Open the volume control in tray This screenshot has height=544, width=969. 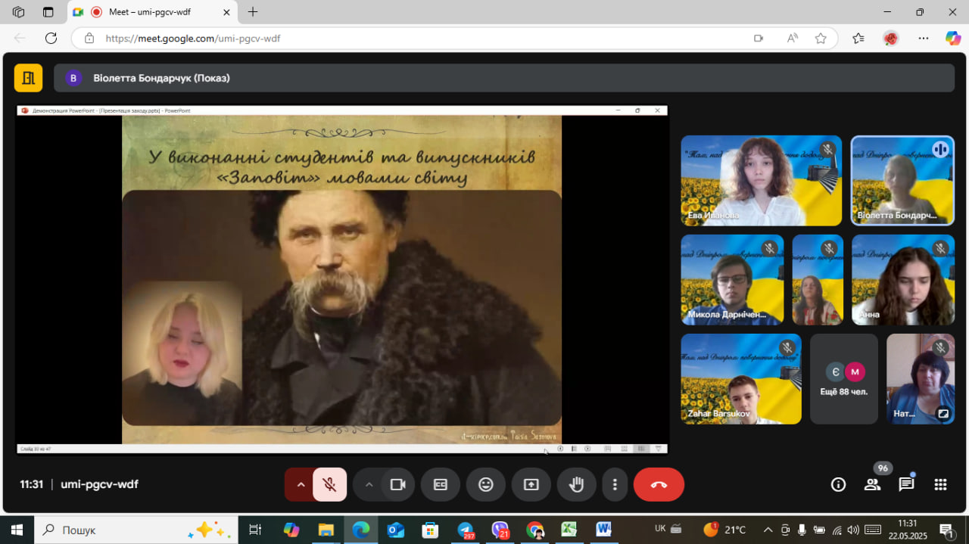tap(853, 530)
